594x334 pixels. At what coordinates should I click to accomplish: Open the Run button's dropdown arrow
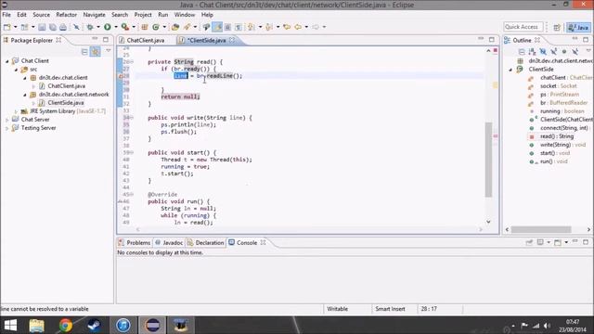pos(115,27)
